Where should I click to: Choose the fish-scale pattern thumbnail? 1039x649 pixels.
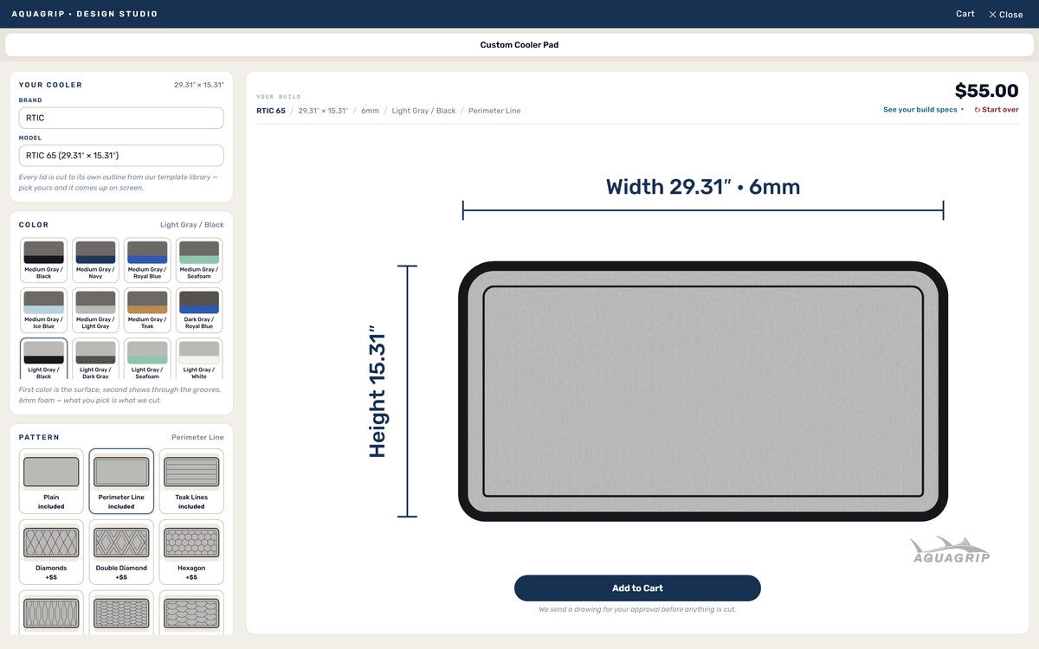191,612
